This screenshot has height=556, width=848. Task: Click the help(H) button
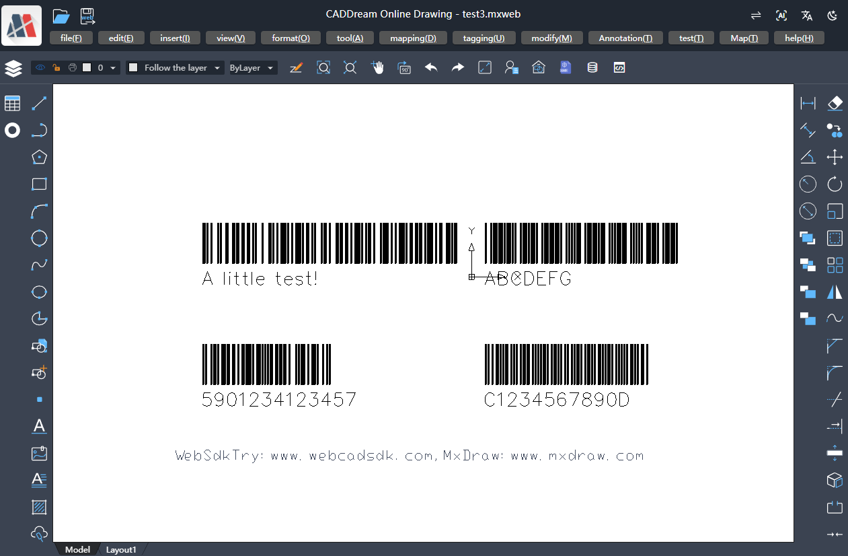pyautogui.click(x=799, y=38)
